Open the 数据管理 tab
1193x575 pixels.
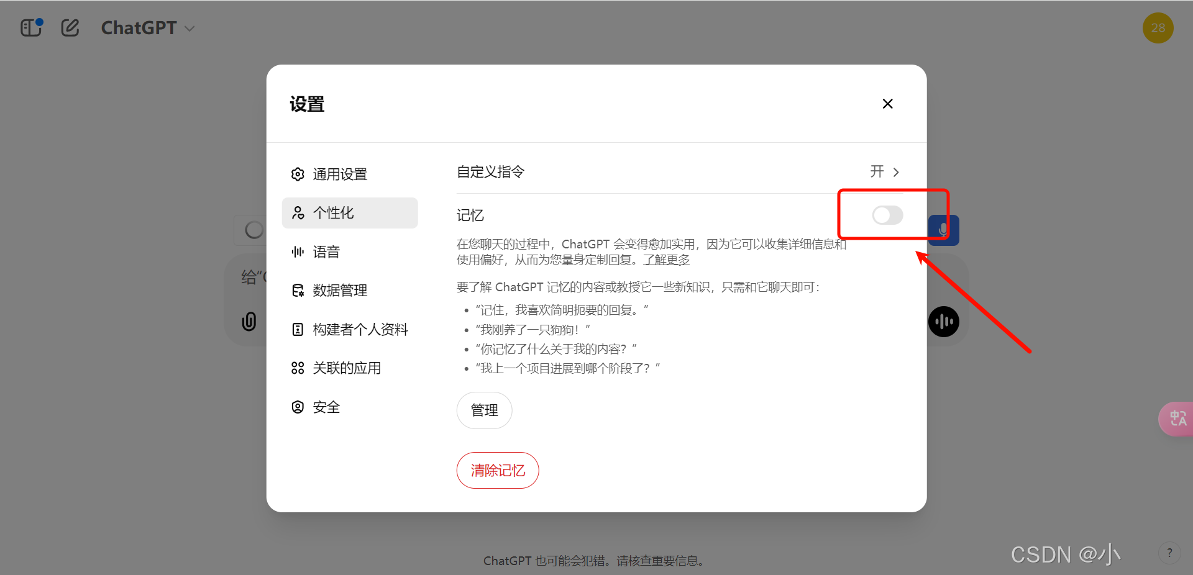(350, 291)
